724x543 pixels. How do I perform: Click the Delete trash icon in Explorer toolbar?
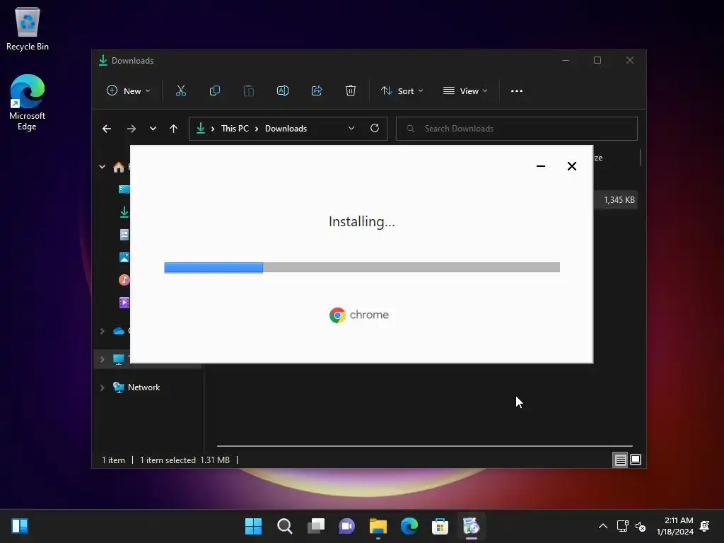[x=351, y=91]
